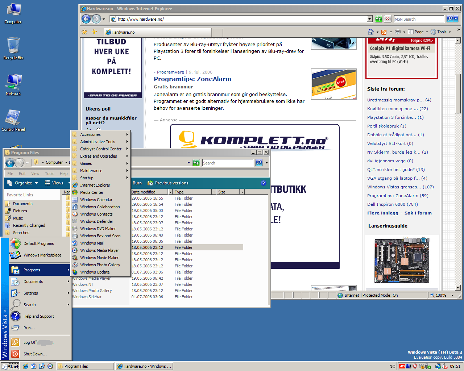Viewport: 464px width, 371px height.
Task: Click the empty new tab button
Action: 217,32
